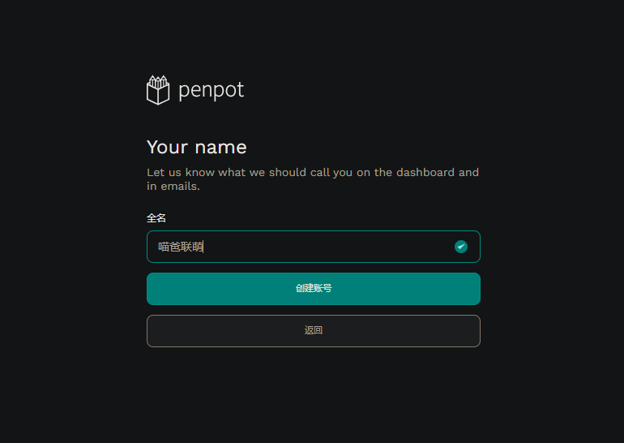Screen dimensions: 624x443
Task: Place cursor after 喵爸联萌 in name field
Action: pos(203,247)
